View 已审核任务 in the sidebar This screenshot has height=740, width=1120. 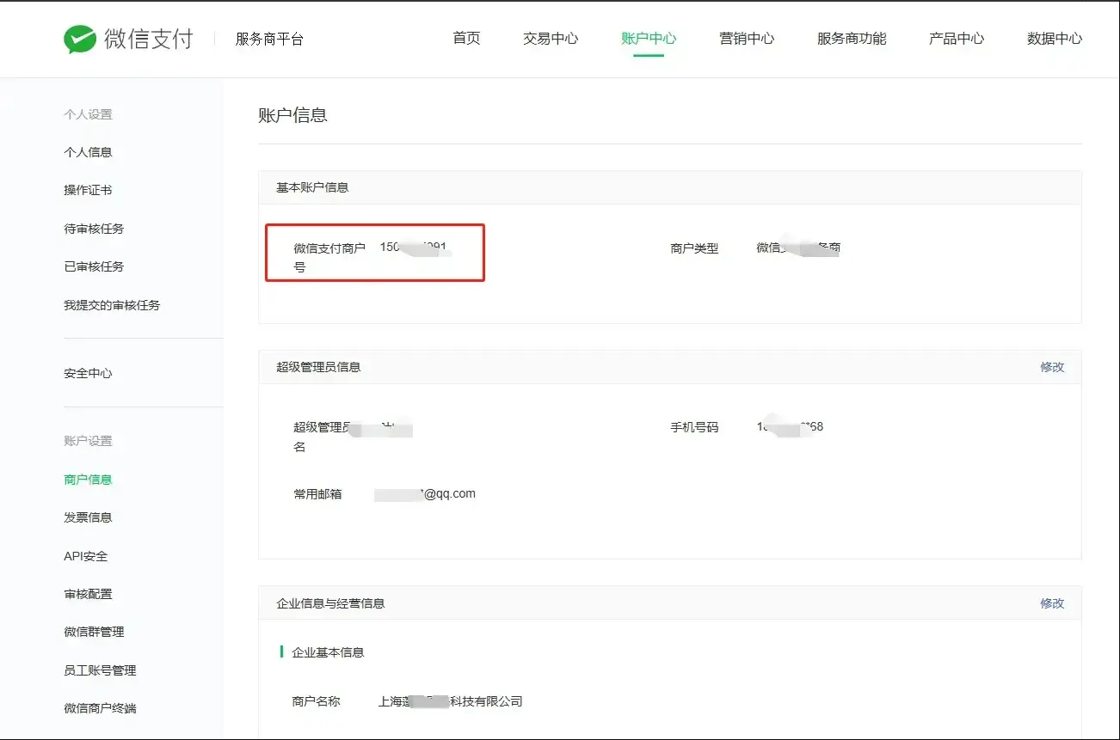95,266
